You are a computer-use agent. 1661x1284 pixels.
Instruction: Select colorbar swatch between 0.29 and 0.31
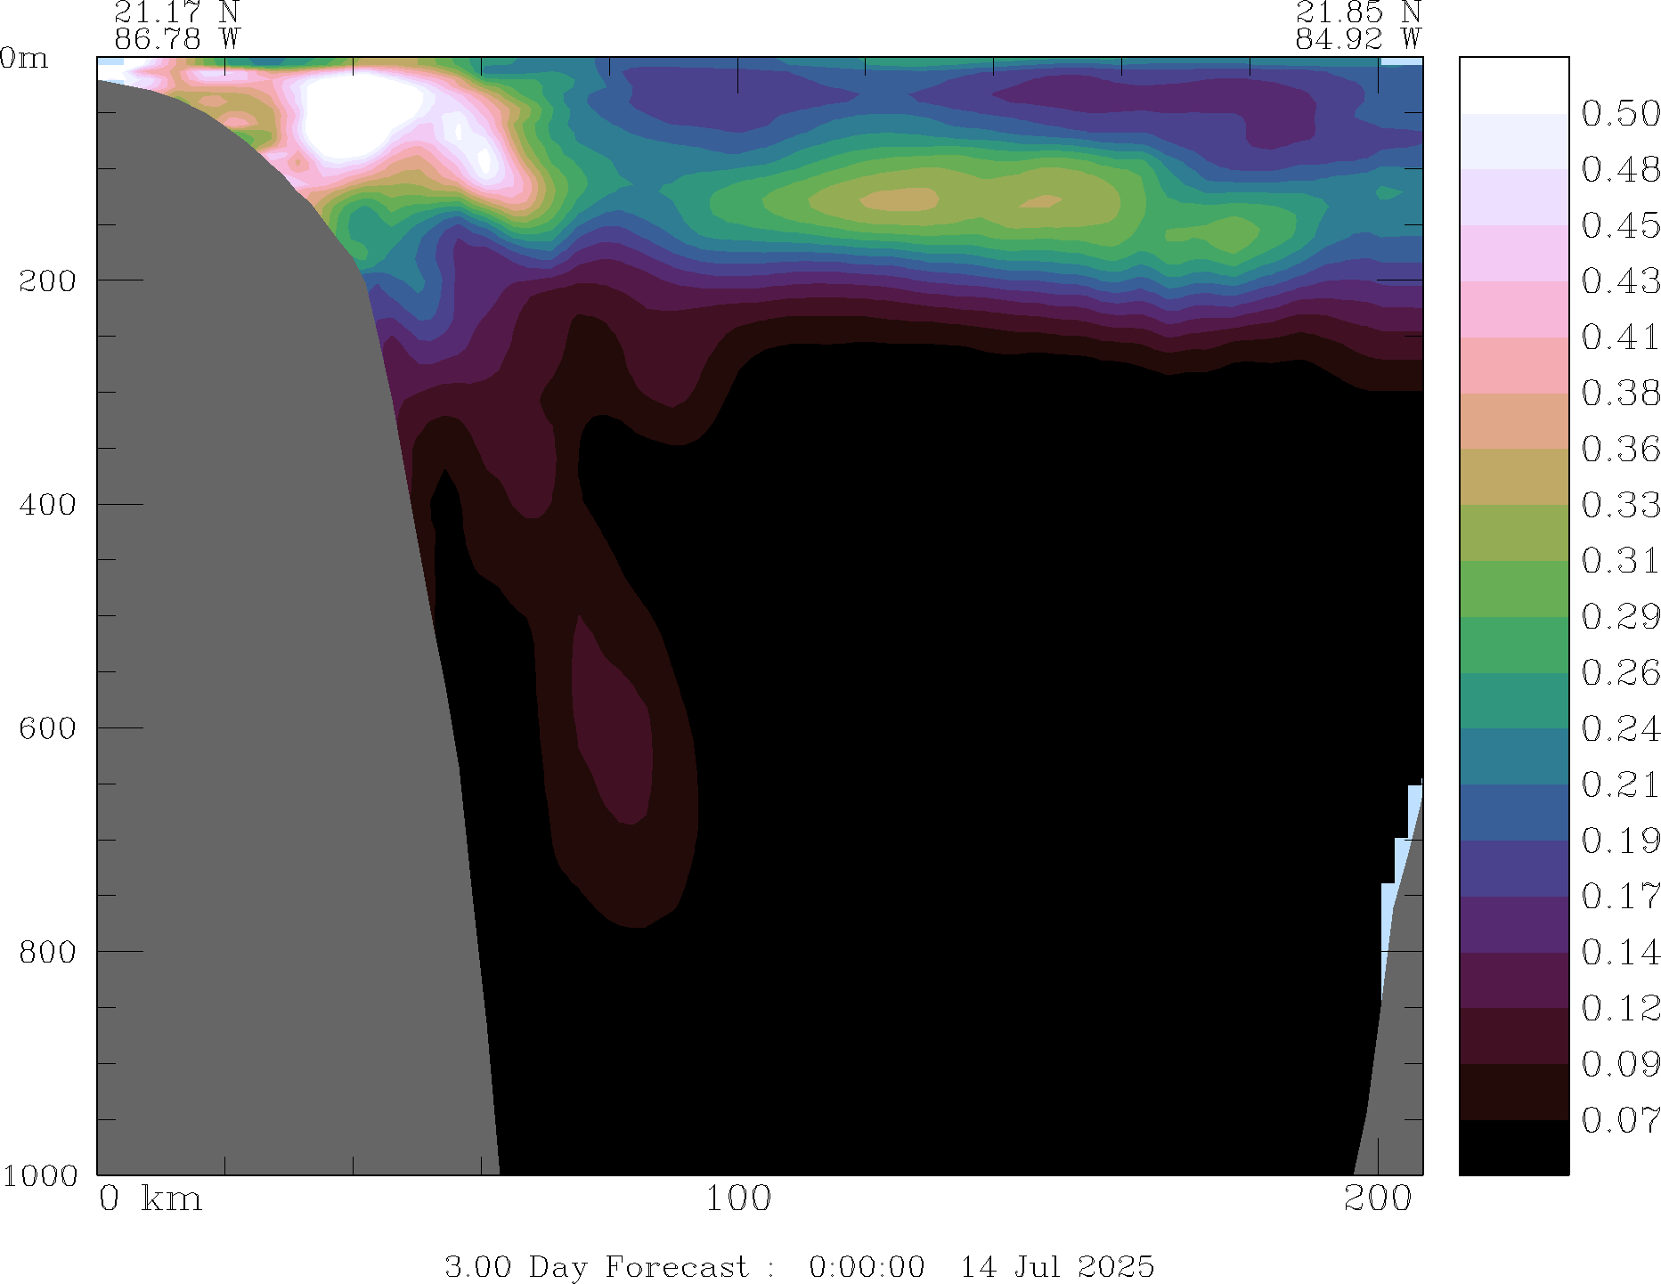pyautogui.click(x=1513, y=589)
